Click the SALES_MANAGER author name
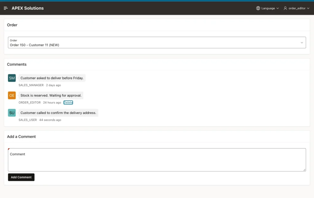Screen dimensions: 314x198 [31, 85]
